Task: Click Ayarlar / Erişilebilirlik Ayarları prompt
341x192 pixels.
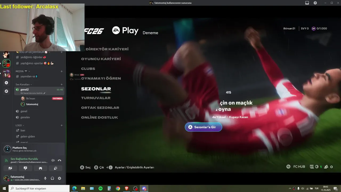Action: tap(134, 167)
